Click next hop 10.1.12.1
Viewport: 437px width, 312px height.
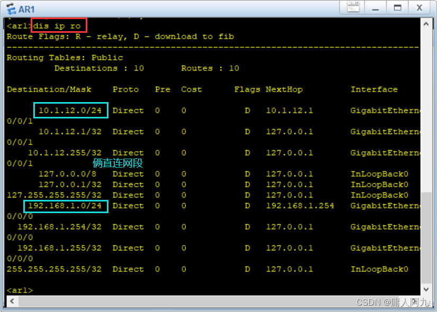[289, 111]
